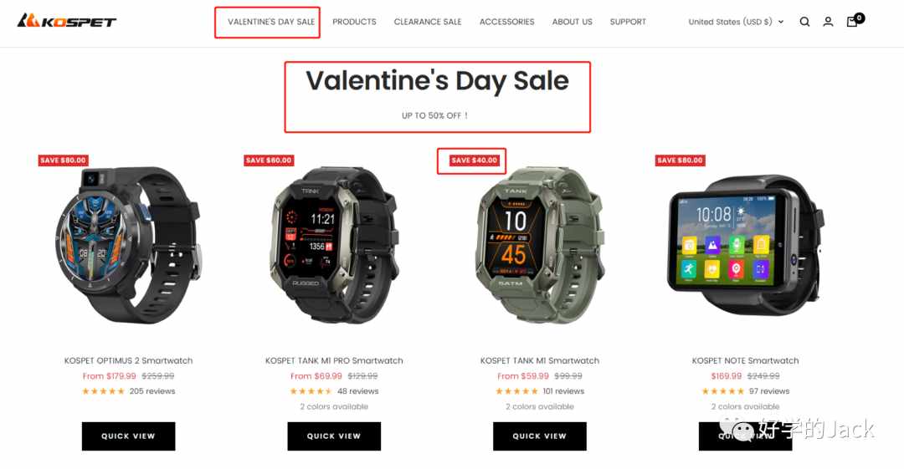The image size is (904, 469).
Task: Open the search magnifier icon
Action: (x=804, y=22)
